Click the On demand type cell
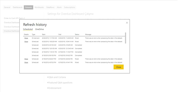 35,38
